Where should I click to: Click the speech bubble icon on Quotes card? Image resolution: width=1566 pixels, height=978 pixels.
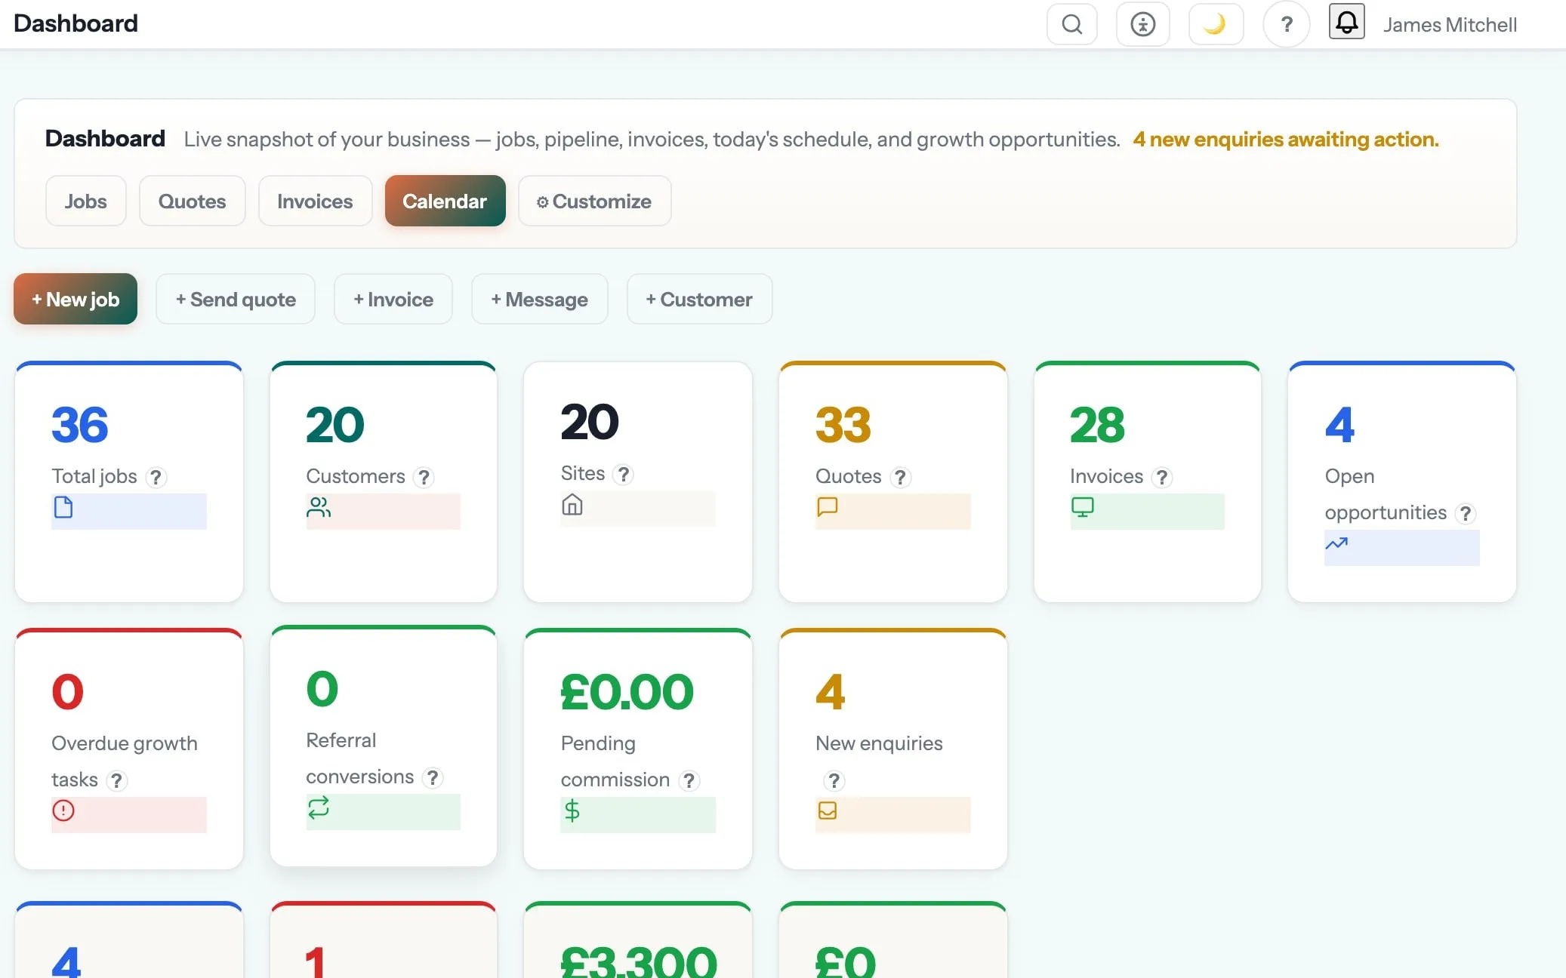[x=828, y=506]
